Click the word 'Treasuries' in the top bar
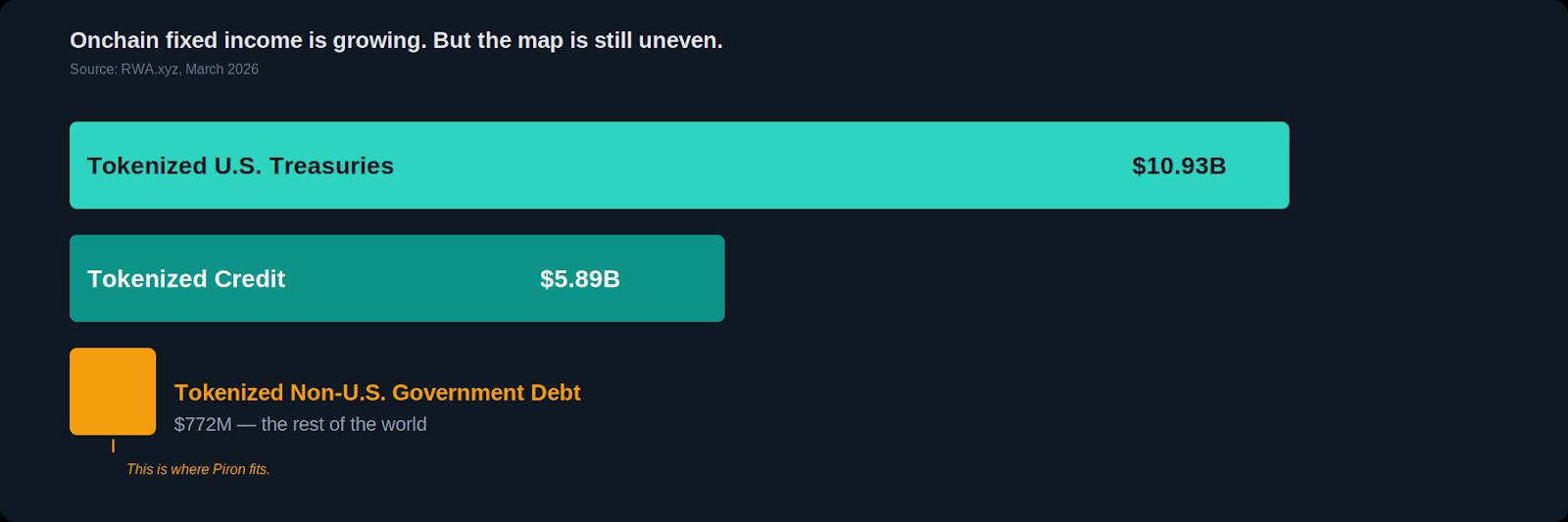Viewport: 1568px width, 522px height. [x=331, y=166]
